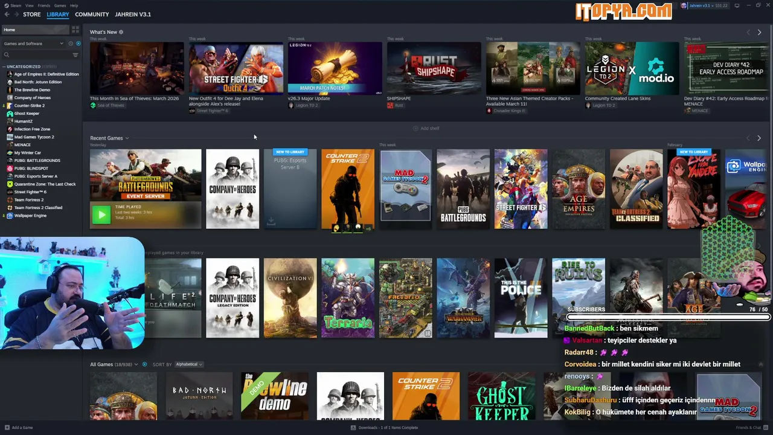Click the sidebar search input field
The height and width of the screenshot is (435, 773).
[x=39, y=55]
